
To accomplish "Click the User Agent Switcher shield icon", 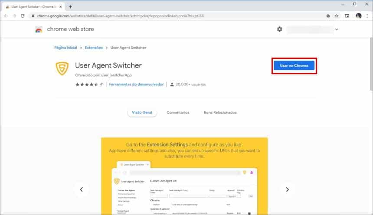I will click(62, 68).
